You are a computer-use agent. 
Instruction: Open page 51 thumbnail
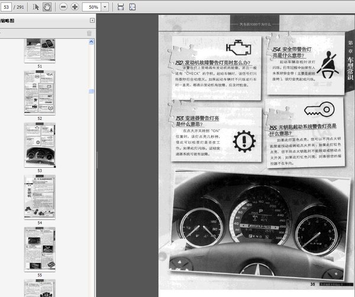tap(40, 50)
